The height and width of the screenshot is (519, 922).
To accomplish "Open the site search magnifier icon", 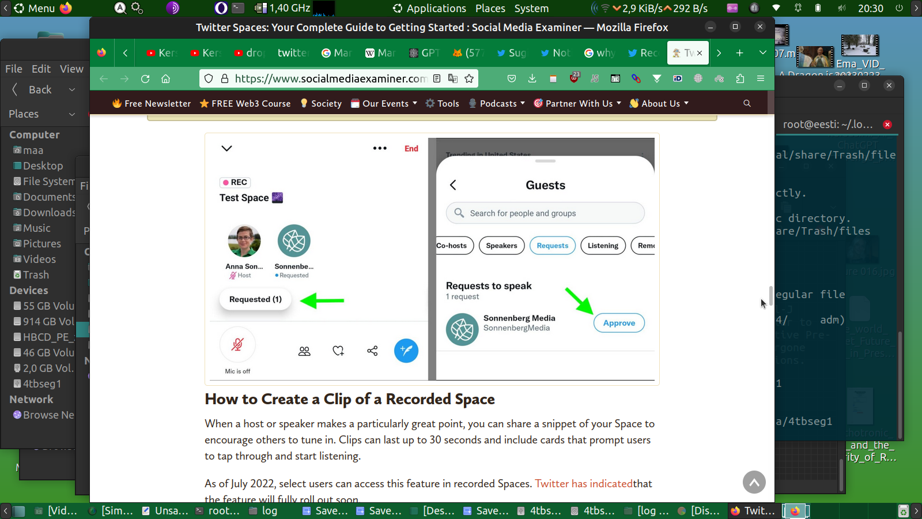I will (747, 104).
